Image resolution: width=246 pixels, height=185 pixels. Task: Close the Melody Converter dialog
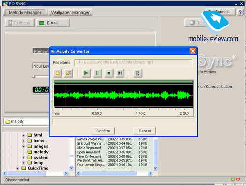coord(193,51)
